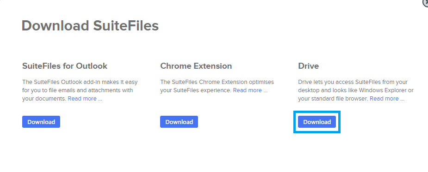Viewport: 428px width, 172px height.
Task: Click the Drive section heading
Action: click(x=309, y=66)
